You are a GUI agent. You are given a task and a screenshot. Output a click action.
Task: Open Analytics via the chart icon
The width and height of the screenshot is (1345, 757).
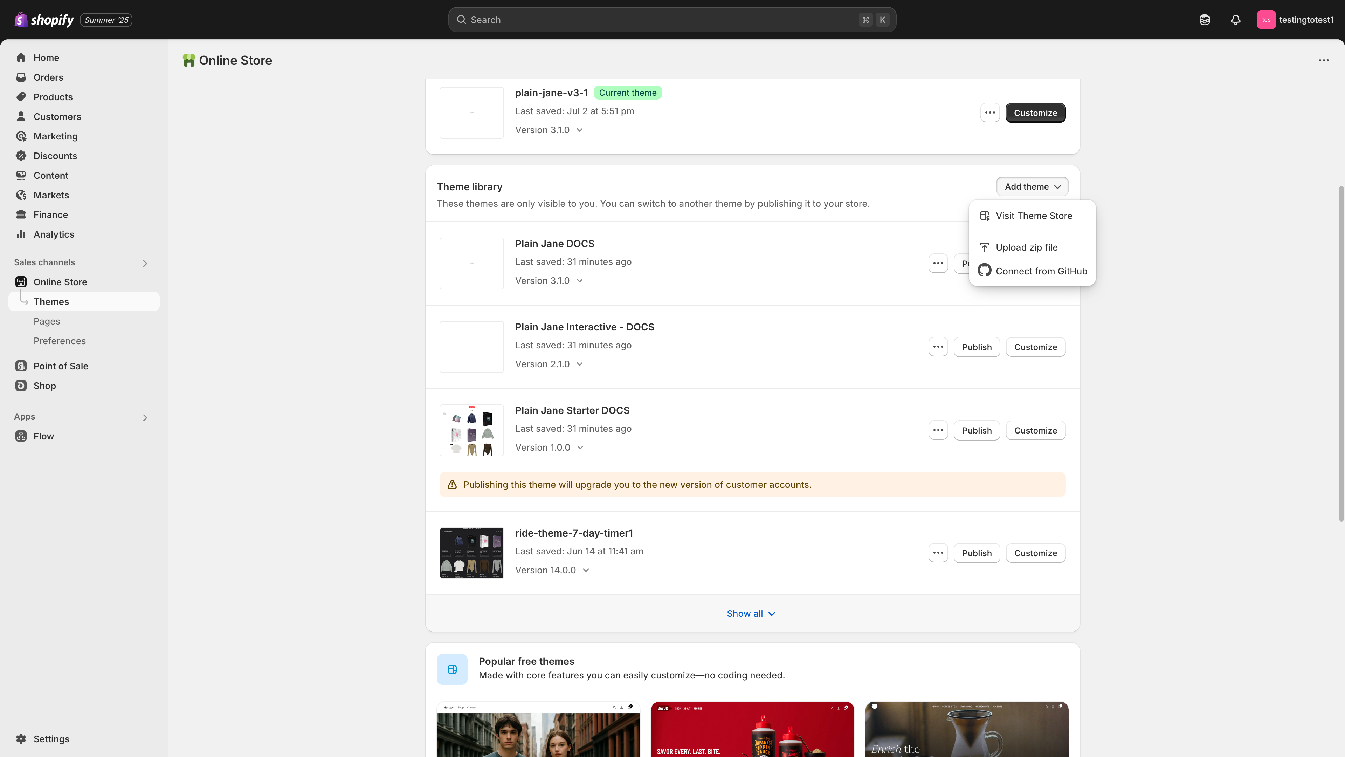tap(21, 234)
